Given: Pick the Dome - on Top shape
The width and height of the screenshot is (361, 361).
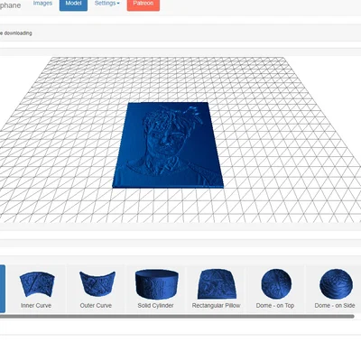Looking at the screenshot, I should (275, 289).
